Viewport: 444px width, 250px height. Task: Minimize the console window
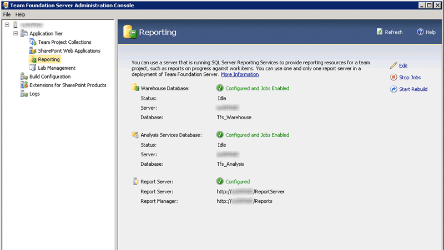tap(422, 5)
